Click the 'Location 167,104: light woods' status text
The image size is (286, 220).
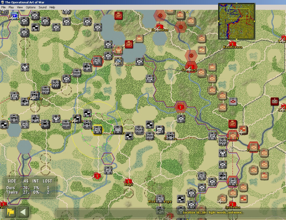213,212
